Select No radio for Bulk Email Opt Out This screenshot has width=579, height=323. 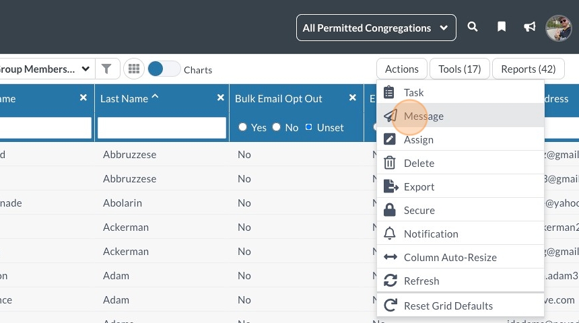[x=277, y=127]
